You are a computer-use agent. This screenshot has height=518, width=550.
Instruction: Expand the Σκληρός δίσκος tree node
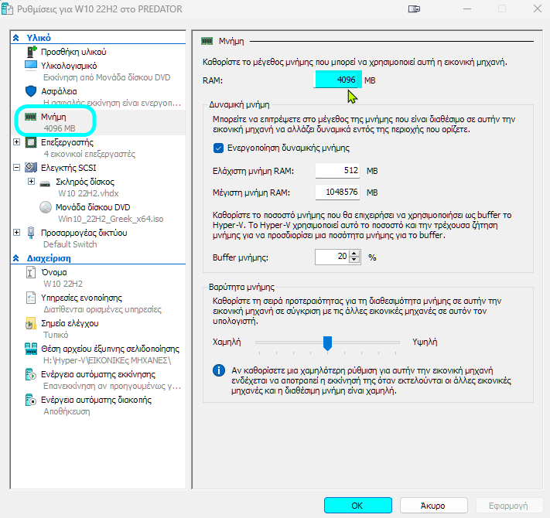[x=31, y=182]
